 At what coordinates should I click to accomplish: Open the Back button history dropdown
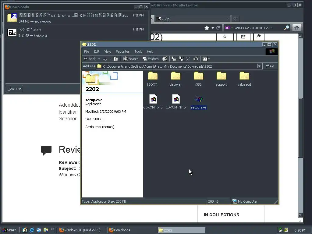[99, 59]
